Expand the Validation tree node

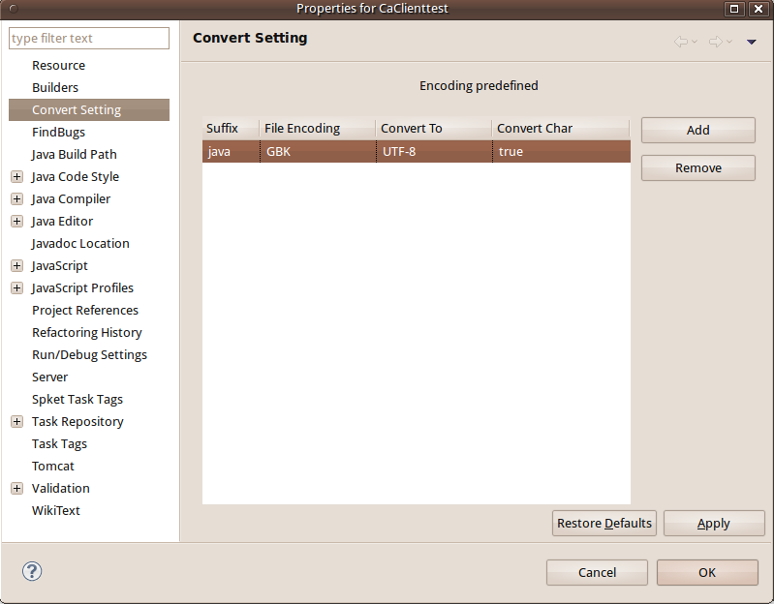[x=16, y=488]
